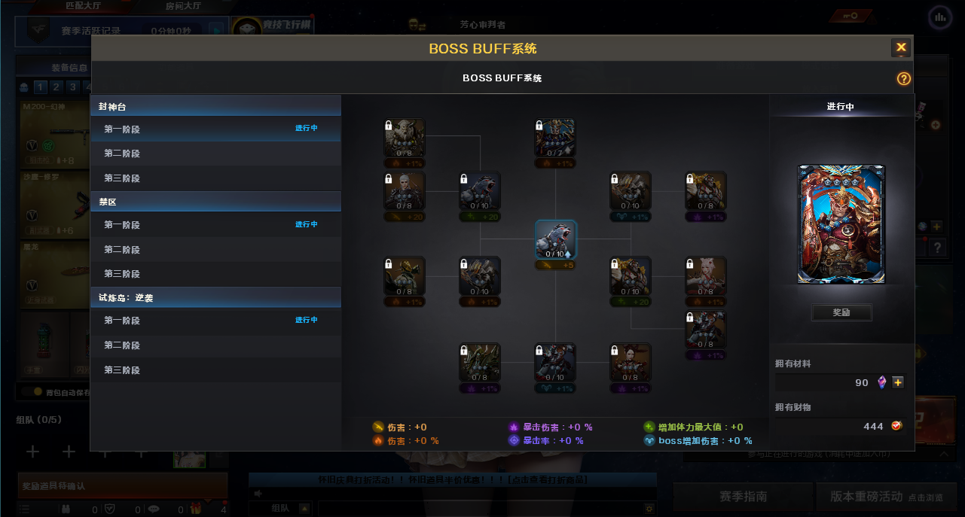Click the locked boss node at top center
The image size is (965, 517).
tap(555, 138)
